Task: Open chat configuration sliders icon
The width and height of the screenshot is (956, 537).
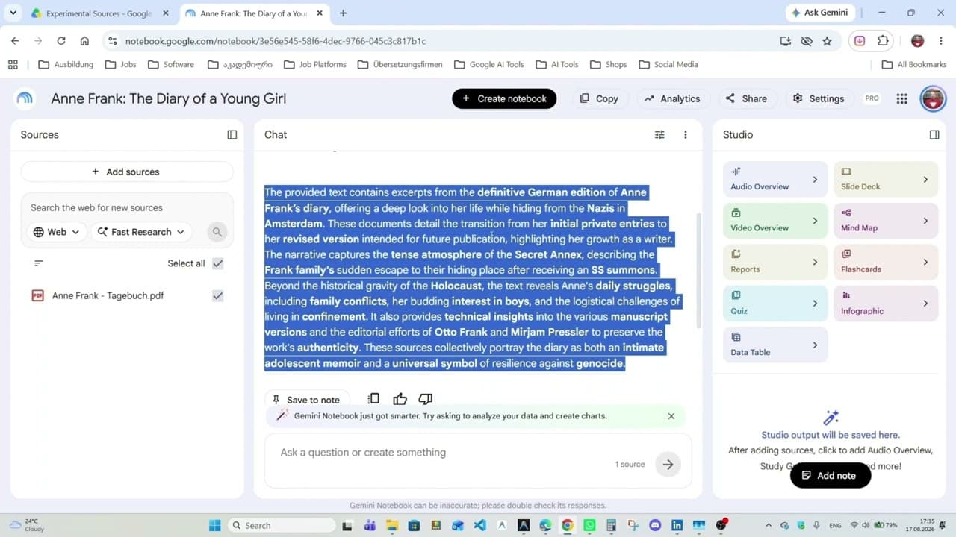Action: pyautogui.click(x=659, y=135)
